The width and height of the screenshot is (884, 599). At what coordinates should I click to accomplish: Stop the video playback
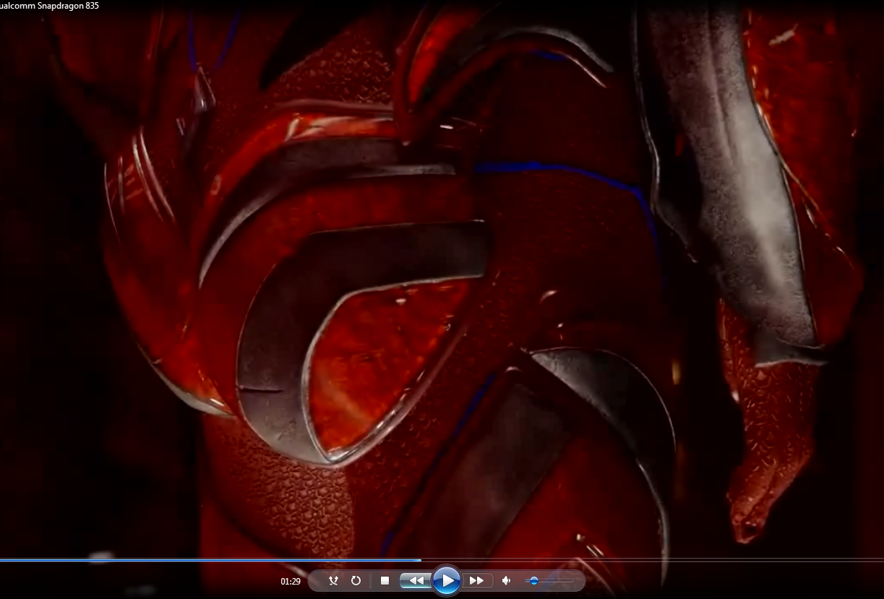(385, 580)
